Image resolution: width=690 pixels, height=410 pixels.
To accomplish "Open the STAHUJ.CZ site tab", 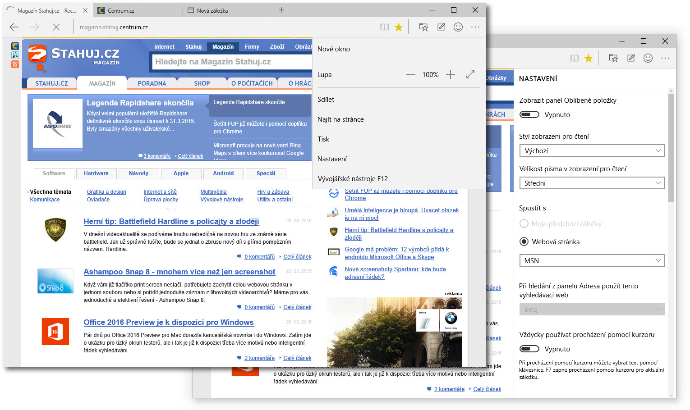I will click(51, 83).
